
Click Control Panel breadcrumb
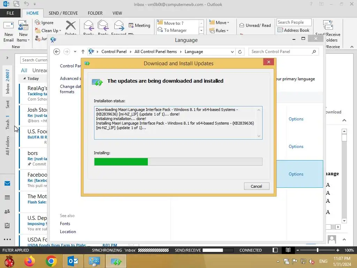114,52
